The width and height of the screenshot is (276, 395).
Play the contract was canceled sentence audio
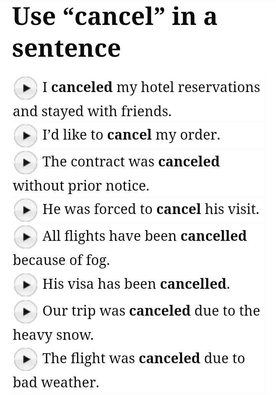(x=25, y=162)
